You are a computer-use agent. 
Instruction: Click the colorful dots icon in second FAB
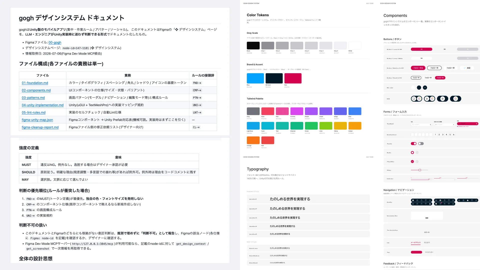coord(432,99)
